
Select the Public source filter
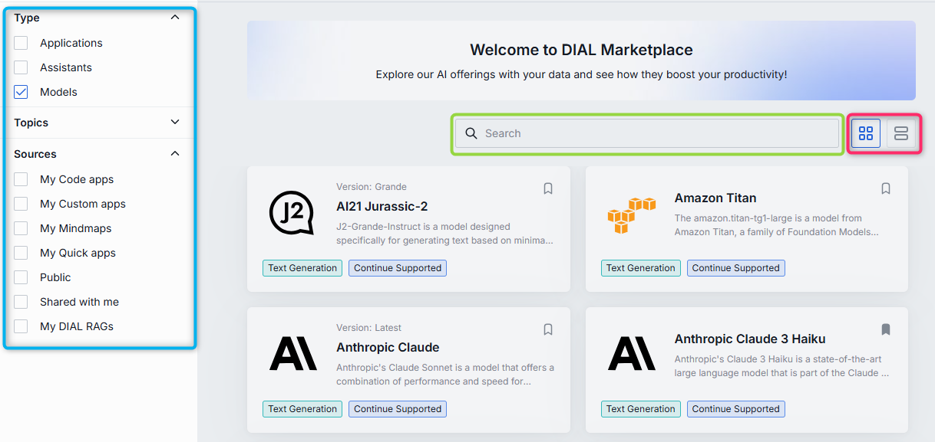[x=21, y=277]
